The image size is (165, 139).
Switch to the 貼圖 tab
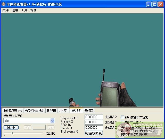[x=51, y=111]
